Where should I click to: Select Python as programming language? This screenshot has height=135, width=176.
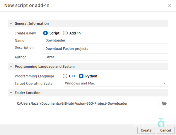coord(81,76)
